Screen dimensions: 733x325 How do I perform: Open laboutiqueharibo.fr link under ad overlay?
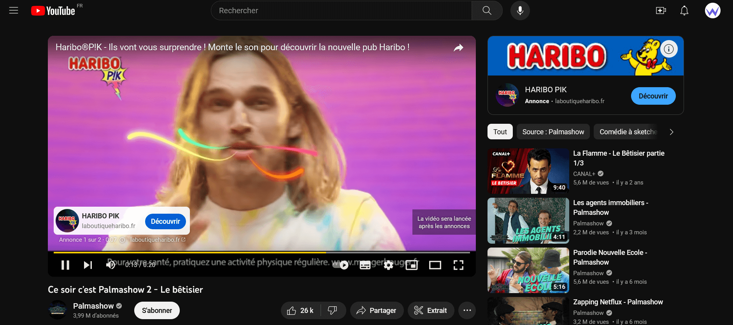point(158,240)
